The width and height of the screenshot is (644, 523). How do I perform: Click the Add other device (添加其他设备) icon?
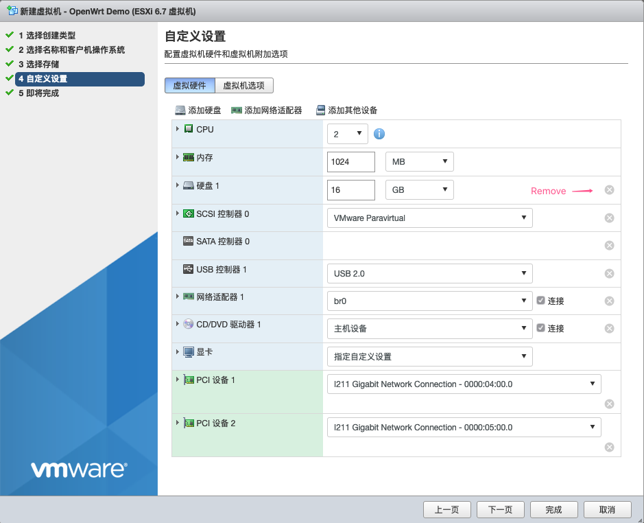(320, 111)
